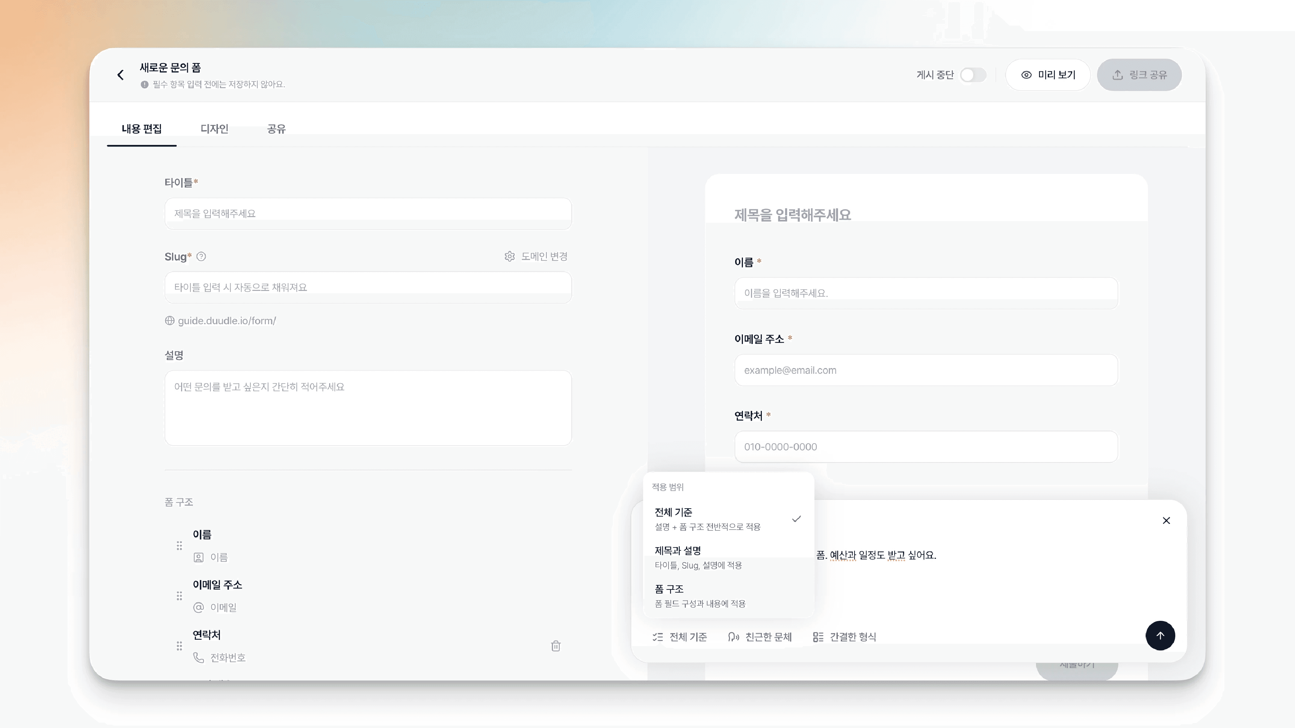Grab the drag handle for 이름 field
Viewport: 1295px width, 728px height.
tap(179, 546)
